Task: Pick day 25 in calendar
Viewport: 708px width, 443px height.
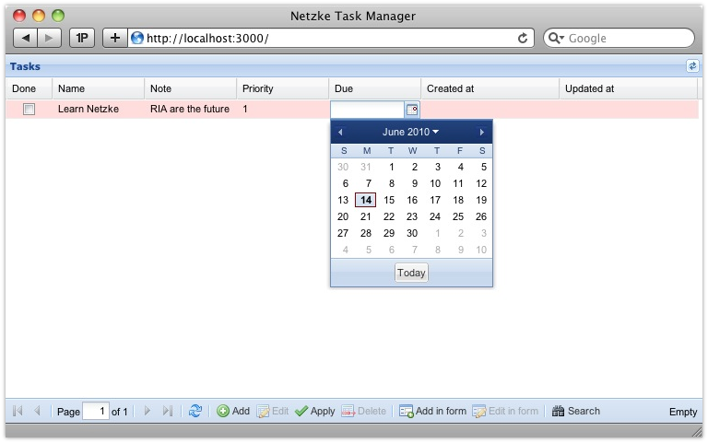Action: 458,216
